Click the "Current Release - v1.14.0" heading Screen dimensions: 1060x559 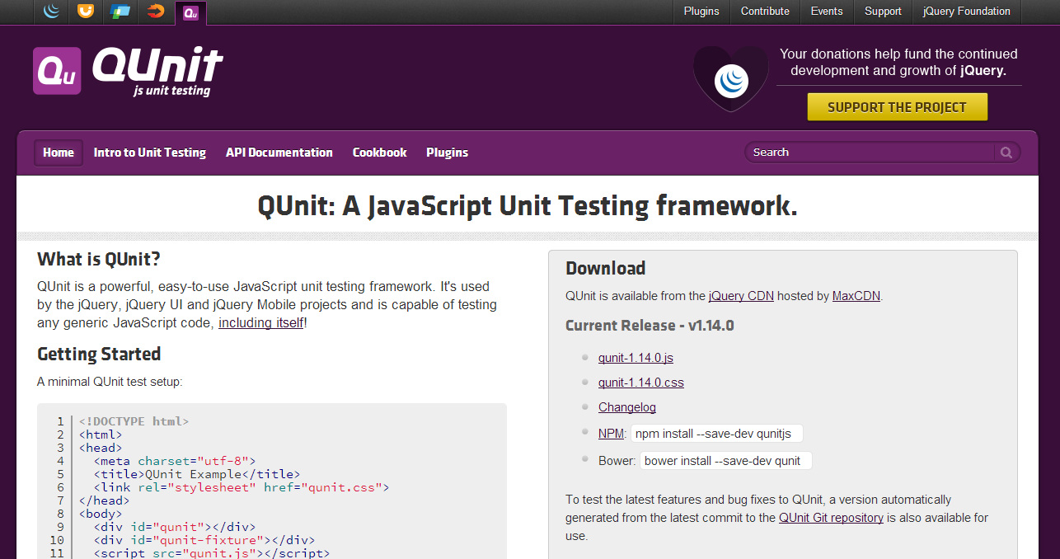coord(650,326)
